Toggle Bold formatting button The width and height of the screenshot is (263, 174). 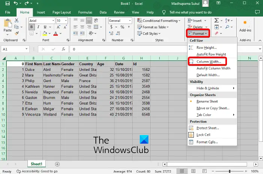[32, 27]
